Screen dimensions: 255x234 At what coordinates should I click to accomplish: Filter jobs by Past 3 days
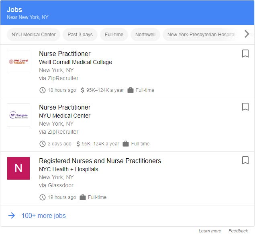point(80,35)
